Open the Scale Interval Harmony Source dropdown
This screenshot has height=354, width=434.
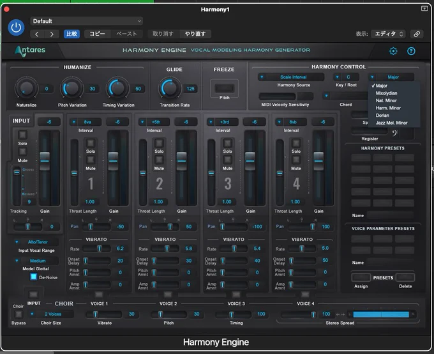[290, 77]
